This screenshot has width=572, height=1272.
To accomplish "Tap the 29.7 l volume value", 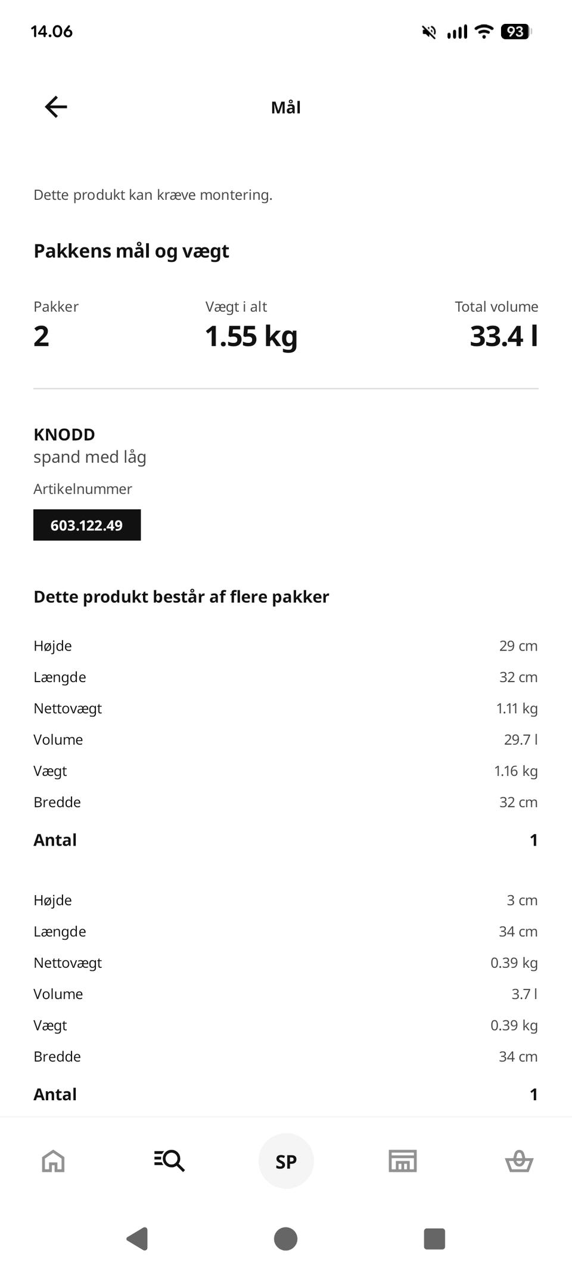I will click(x=520, y=739).
